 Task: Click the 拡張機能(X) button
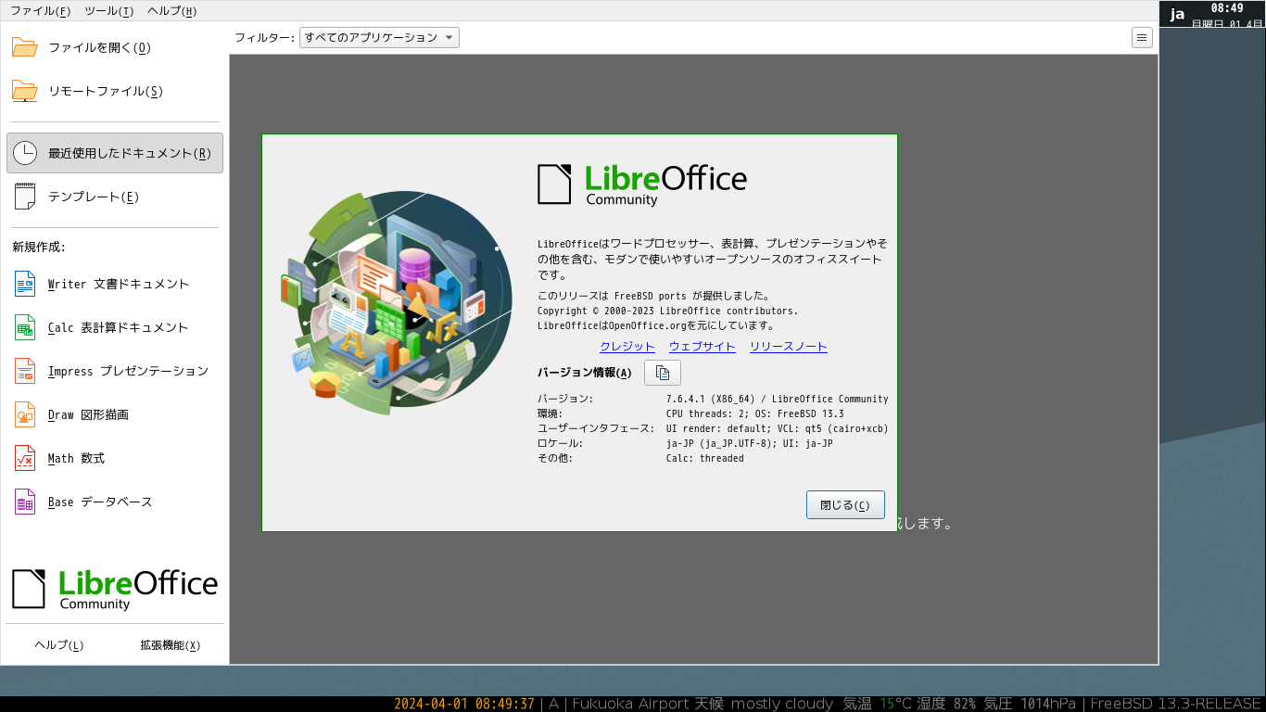(170, 645)
